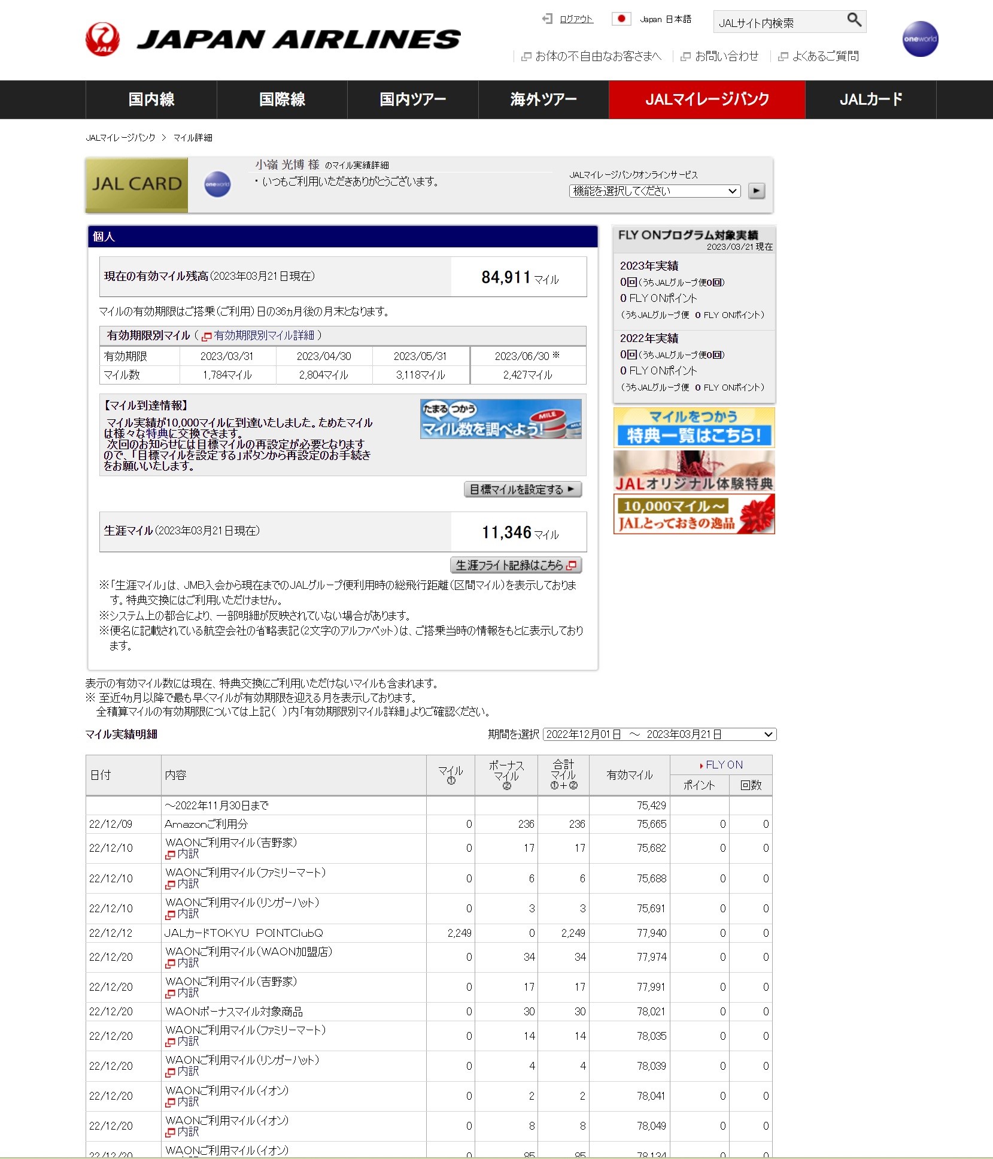Open the 国内線 menu tab
This screenshot has width=993, height=1159.
click(x=151, y=99)
